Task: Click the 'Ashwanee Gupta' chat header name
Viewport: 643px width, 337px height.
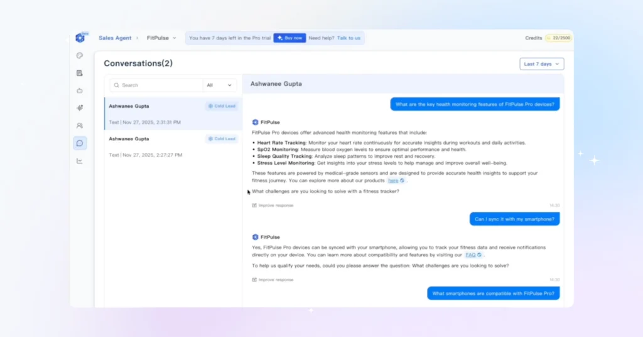Action: (x=276, y=83)
